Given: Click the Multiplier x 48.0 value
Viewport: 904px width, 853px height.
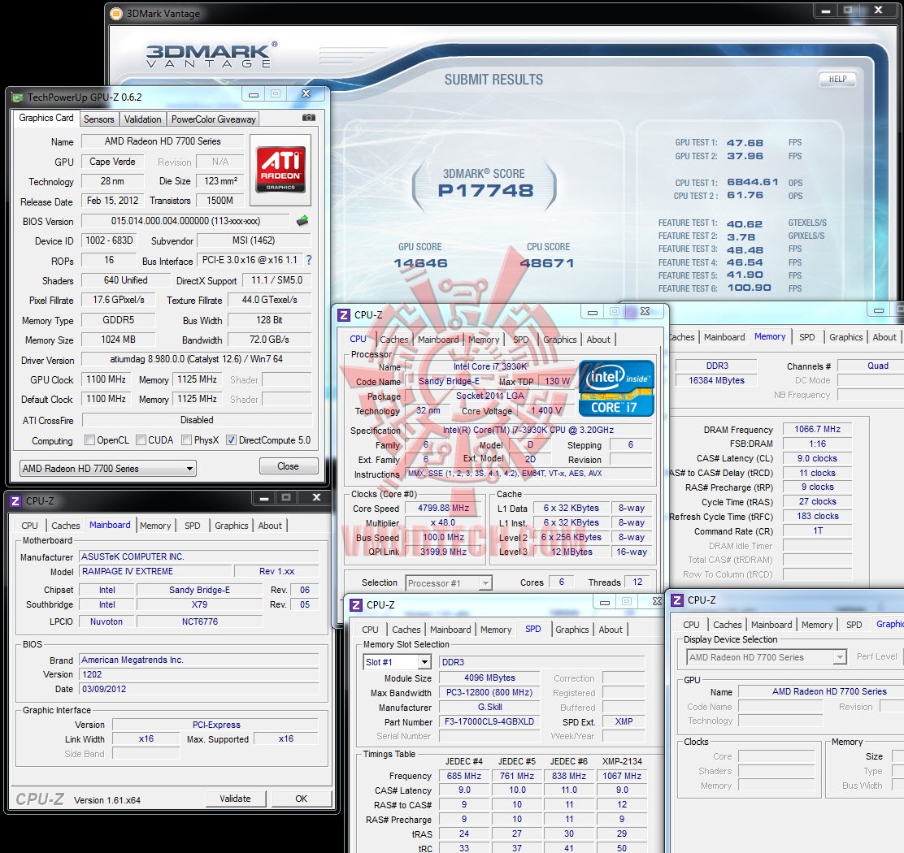Looking at the screenshot, I should click(443, 522).
